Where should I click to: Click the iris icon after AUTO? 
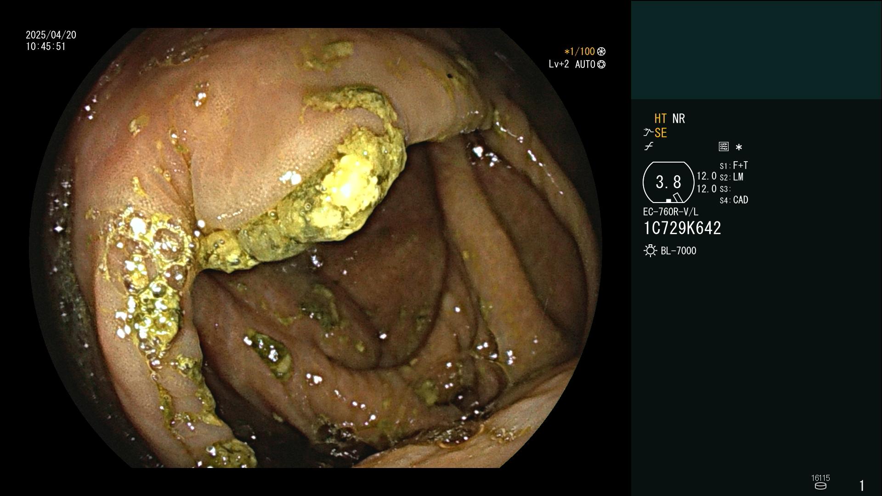click(601, 65)
